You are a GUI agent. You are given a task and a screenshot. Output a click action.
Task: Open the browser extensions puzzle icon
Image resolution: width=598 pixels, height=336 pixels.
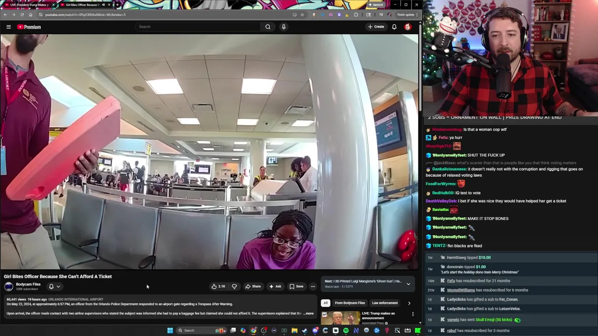tap(356, 14)
